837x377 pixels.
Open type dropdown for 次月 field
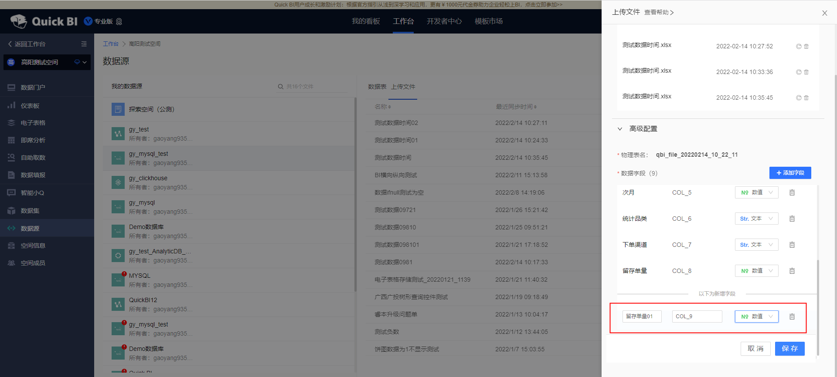756,192
